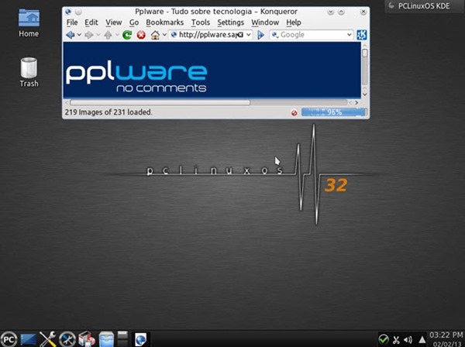The width and height of the screenshot is (465, 347).
Task: Click the speaker volume tray icon
Action: 408,340
